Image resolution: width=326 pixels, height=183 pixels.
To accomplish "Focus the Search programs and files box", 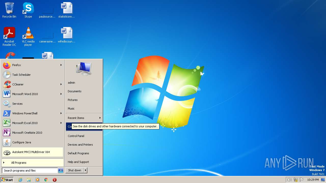I will point(30,171).
